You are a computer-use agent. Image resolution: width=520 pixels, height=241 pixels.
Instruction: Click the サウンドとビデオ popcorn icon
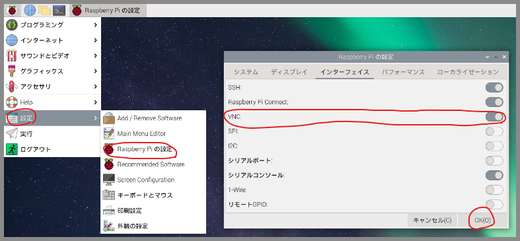point(12,55)
